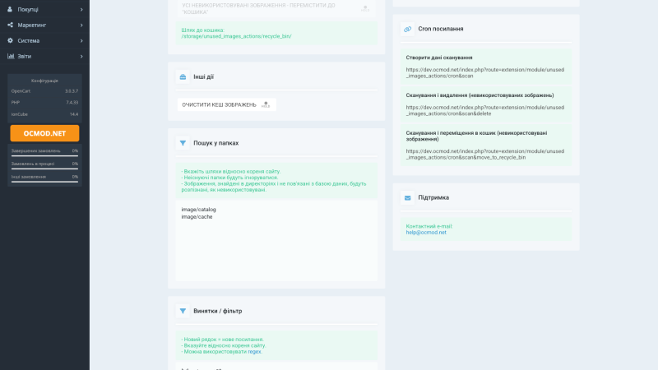Select the cron&scan&move_to_recycle_bin URL text
The width and height of the screenshot is (658, 370).
pos(484,155)
